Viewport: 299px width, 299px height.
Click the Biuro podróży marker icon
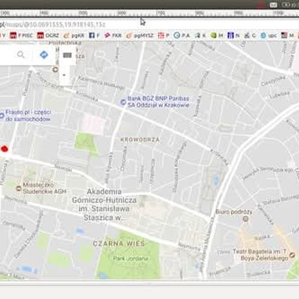[x=246, y=219]
